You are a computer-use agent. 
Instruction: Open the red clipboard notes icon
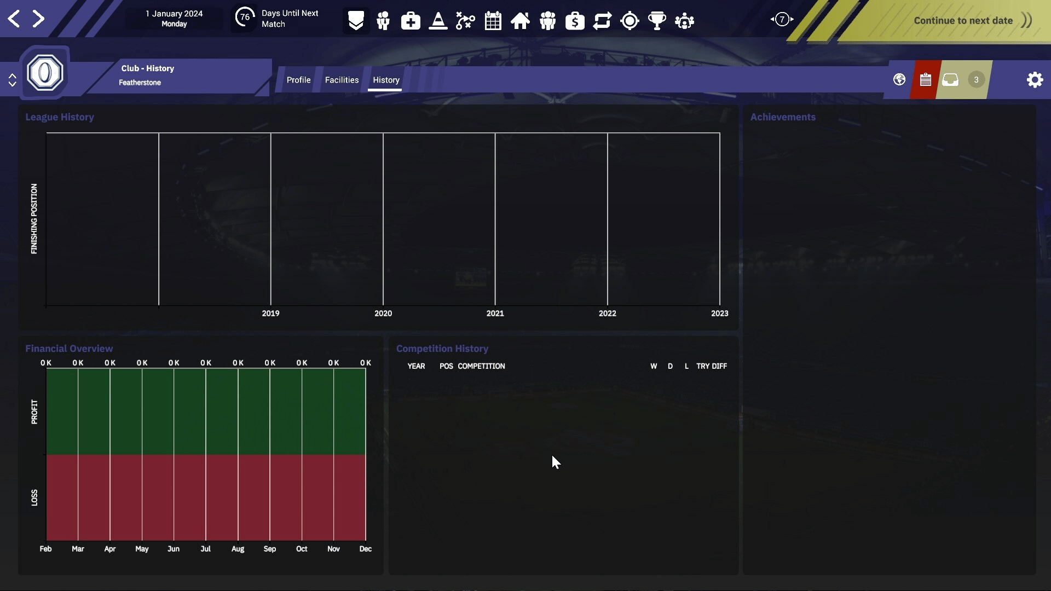coord(925,80)
